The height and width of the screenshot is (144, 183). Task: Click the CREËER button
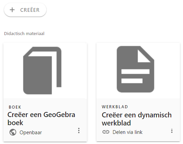[25, 10]
